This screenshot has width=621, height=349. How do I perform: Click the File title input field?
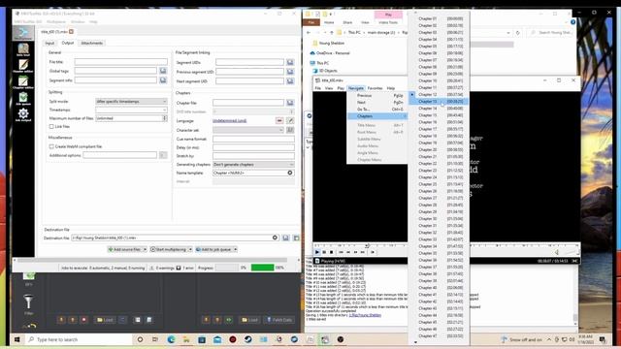click(x=120, y=62)
